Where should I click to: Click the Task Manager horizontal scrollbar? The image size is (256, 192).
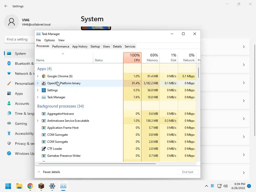[97, 163]
